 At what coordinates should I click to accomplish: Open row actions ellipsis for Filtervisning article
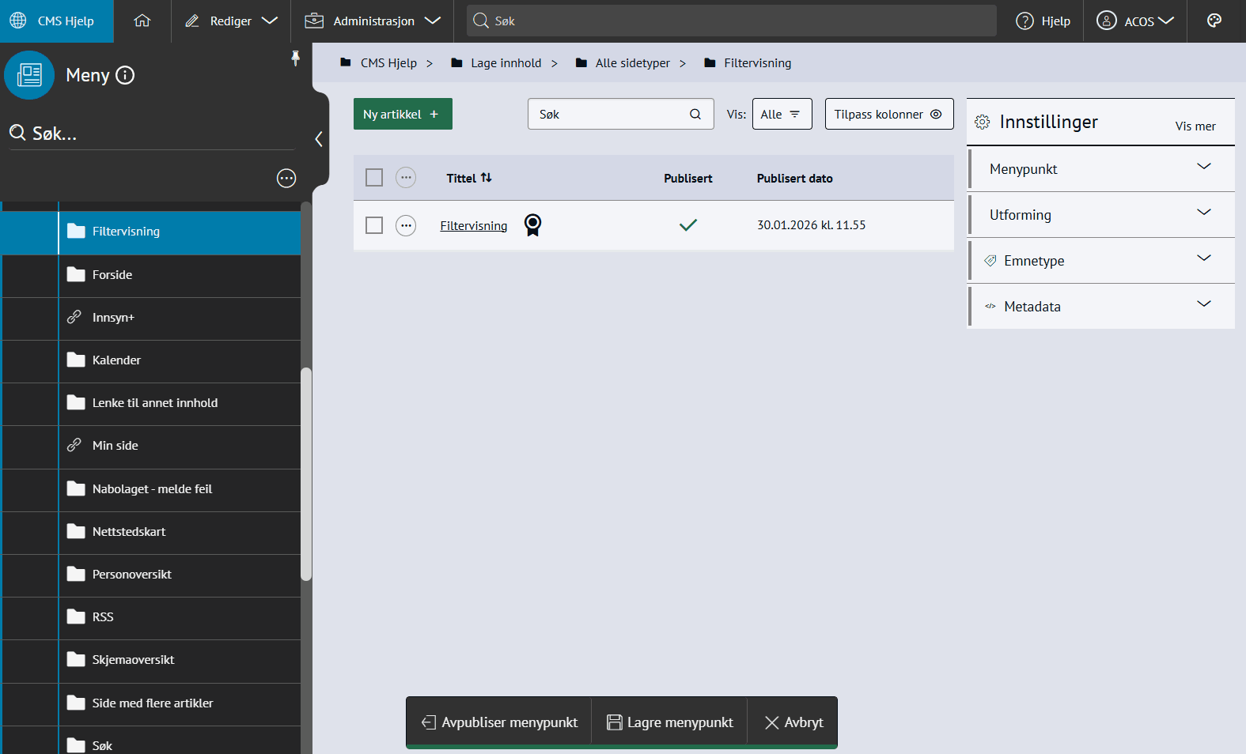click(x=406, y=226)
